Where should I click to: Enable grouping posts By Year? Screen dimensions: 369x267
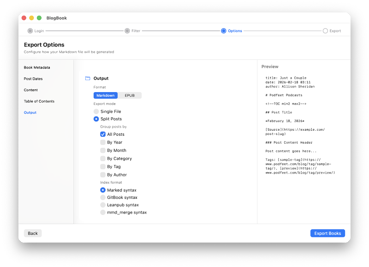tap(102, 142)
